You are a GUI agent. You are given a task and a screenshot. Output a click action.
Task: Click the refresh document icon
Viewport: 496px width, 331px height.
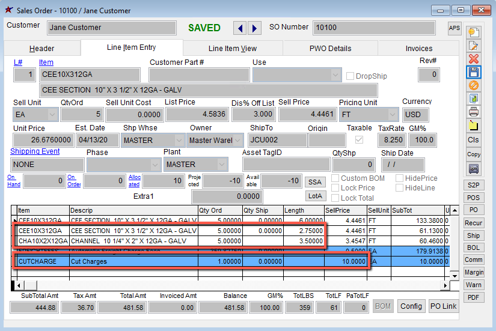pyautogui.click(x=474, y=99)
